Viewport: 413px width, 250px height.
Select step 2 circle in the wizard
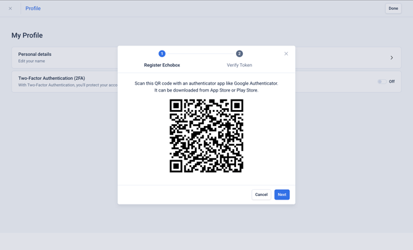click(239, 54)
